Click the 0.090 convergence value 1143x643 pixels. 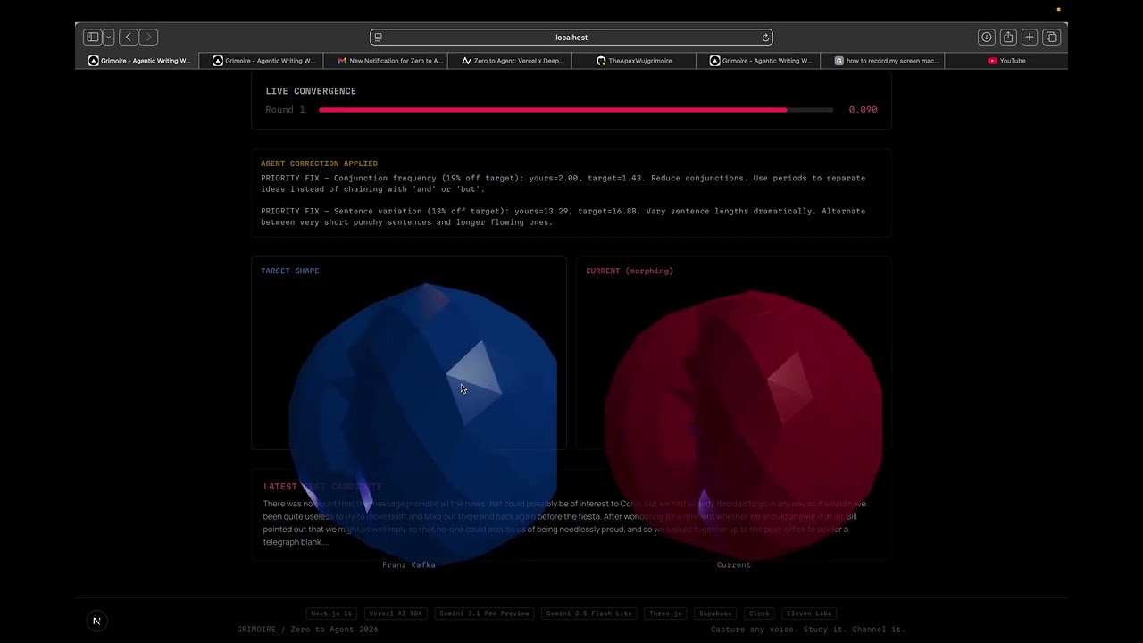click(863, 110)
